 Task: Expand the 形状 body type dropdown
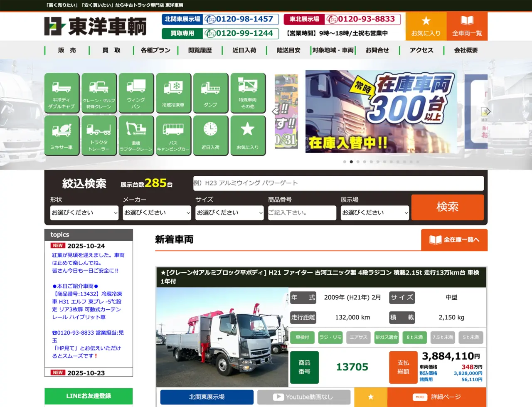tap(84, 213)
